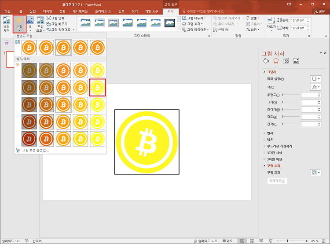
Task: Open the shadow 색 color dropdown
Action: click(x=315, y=87)
